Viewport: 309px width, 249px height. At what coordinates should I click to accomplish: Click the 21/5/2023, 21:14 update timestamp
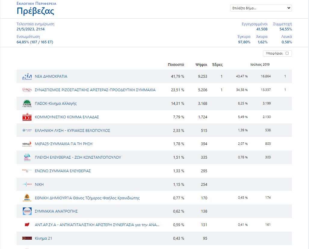pyautogui.click(x=31, y=29)
